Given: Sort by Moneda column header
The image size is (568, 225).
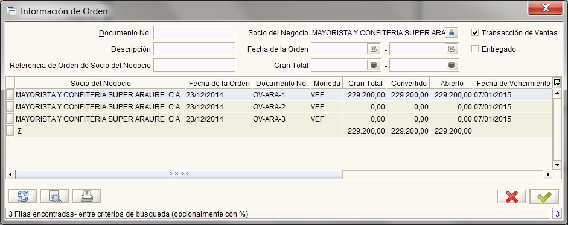Looking at the screenshot, I should (x=327, y=83).
